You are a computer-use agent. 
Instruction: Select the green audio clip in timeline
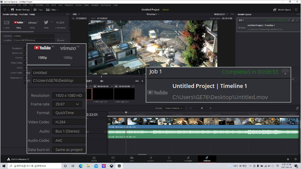[x=203, y=134]
